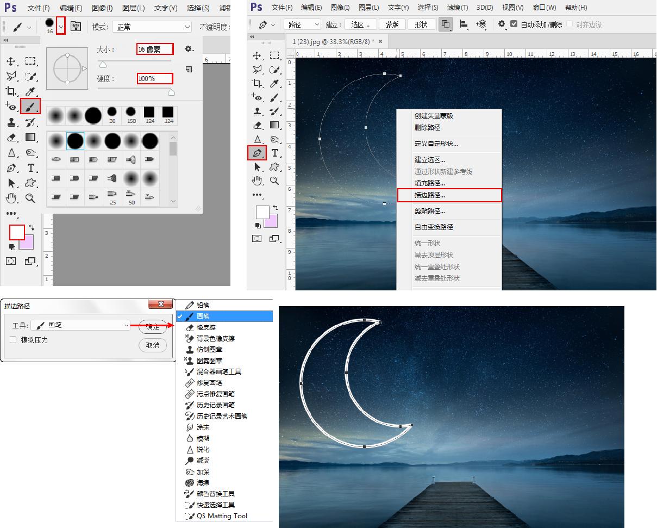Open the 滤镜 menu
The height and width of the screenshot is (528, 657).
(x=456, y=7)
